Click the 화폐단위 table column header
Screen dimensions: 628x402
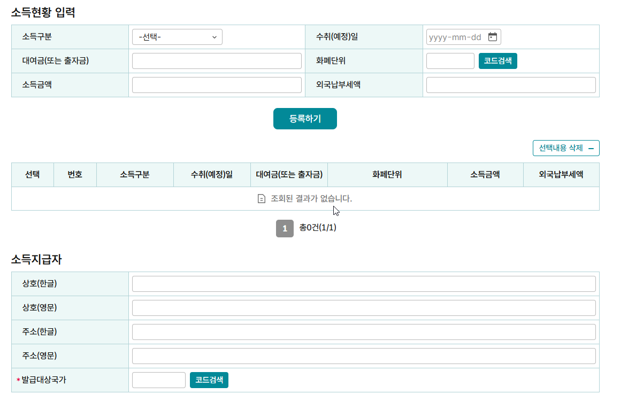(388, 174)
